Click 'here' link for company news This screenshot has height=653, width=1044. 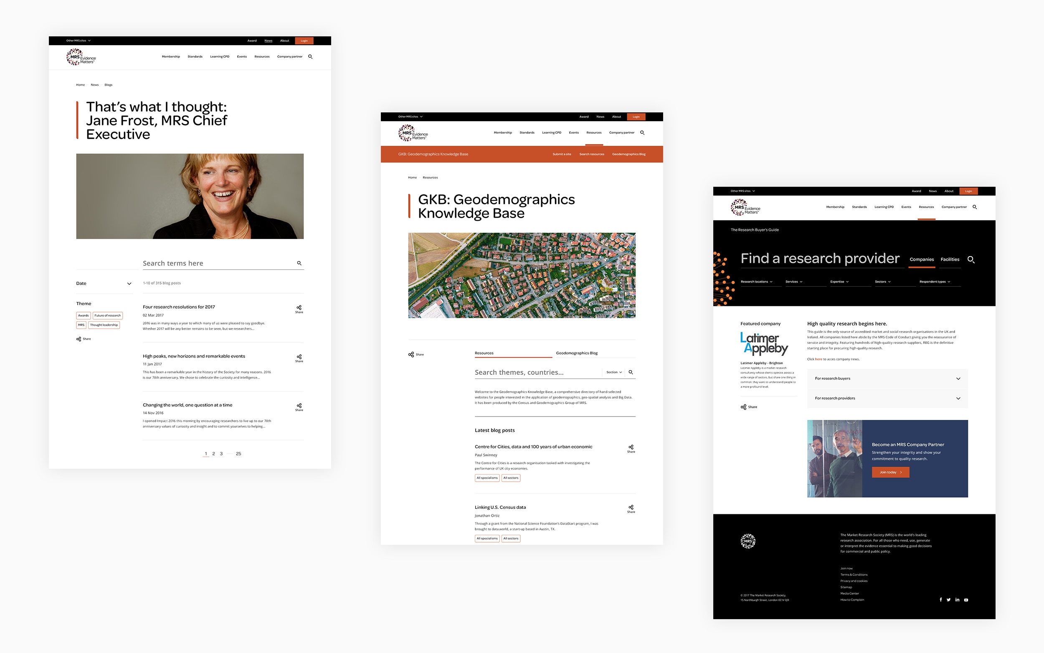pos(818,359)
